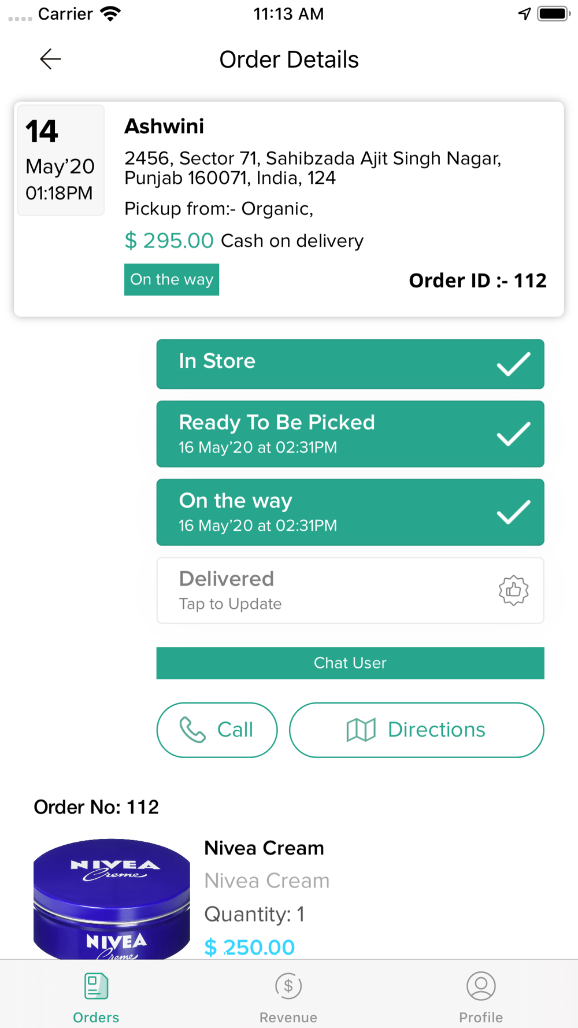
Task: Open the Revenue dollar icon
Action: coord(288,986)
